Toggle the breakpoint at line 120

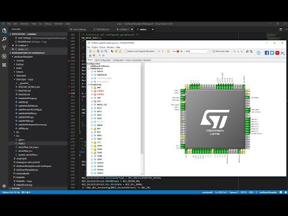click(69, 93)
